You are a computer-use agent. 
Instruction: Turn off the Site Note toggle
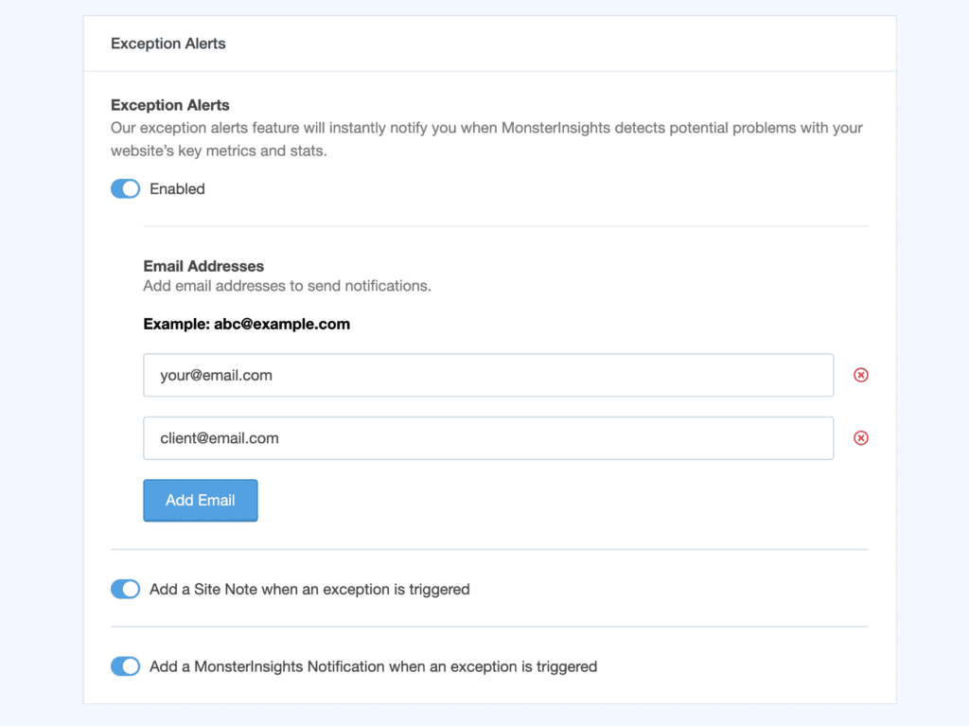click(125, 590)
